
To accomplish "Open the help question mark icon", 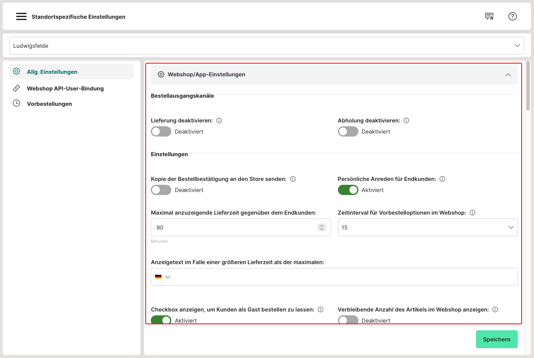I will (512, 17).
